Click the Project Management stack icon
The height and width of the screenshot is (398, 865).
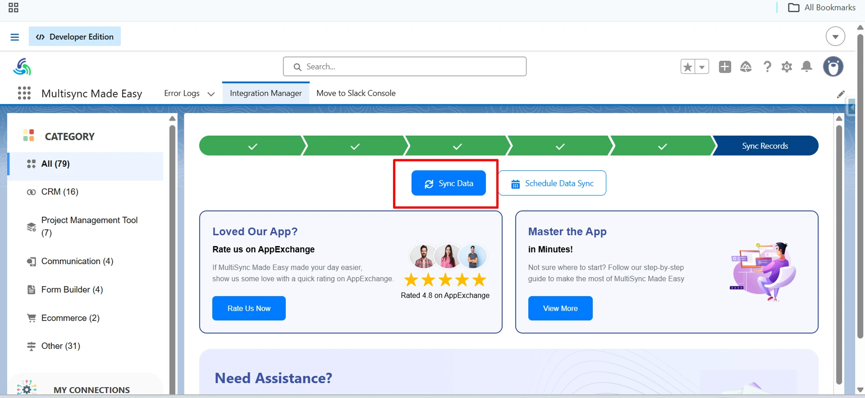point(31,227)
